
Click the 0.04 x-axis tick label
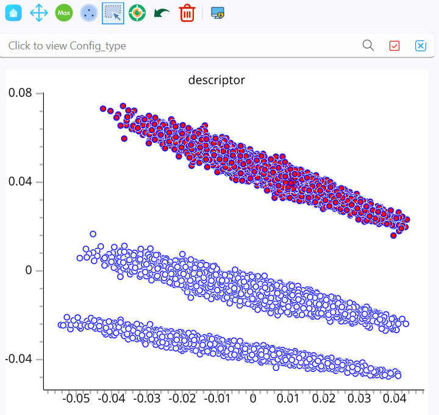(394, 398)
